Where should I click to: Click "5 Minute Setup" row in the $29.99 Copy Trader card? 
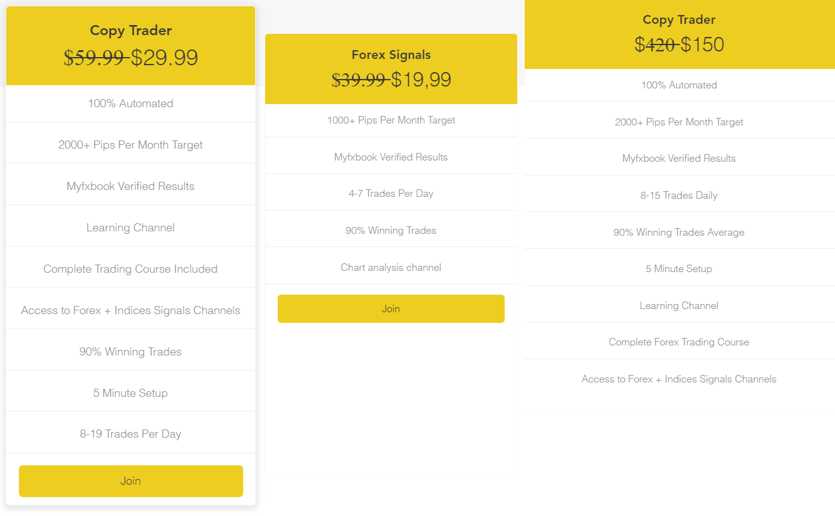tap(131, 392)
